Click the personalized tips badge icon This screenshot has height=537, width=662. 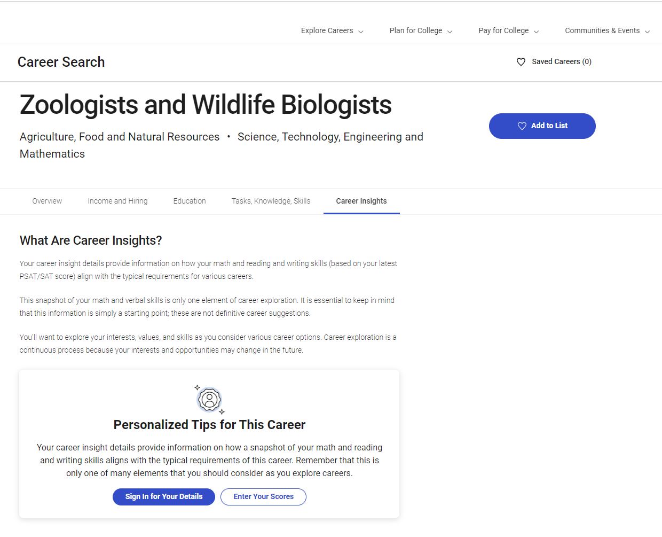(x=209, y=399)
